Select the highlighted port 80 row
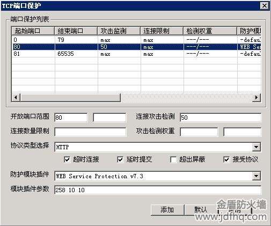Screen dimensions: 271x226 pyautogui.click(x=136, y=47)
